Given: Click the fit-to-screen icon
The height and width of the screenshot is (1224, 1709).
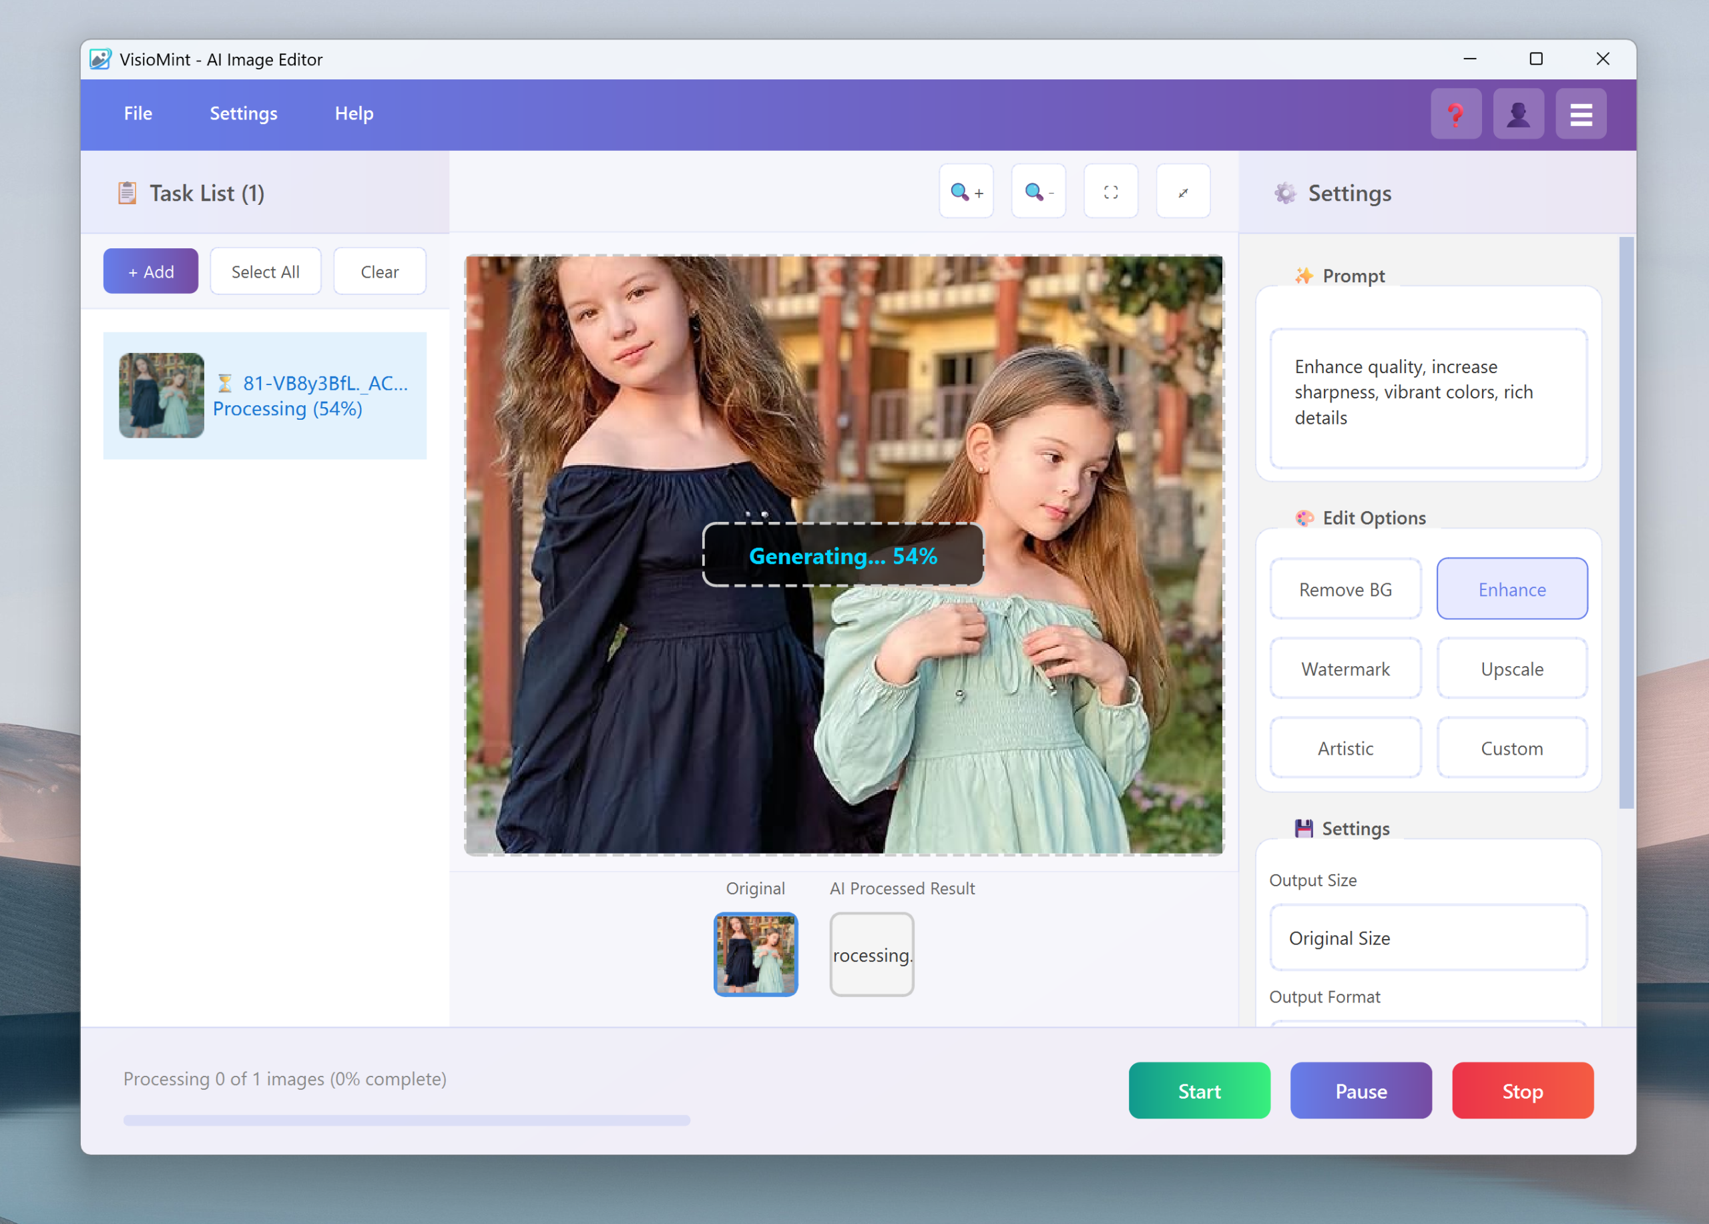Looking at the screenshot, I should coord(1111,192).
